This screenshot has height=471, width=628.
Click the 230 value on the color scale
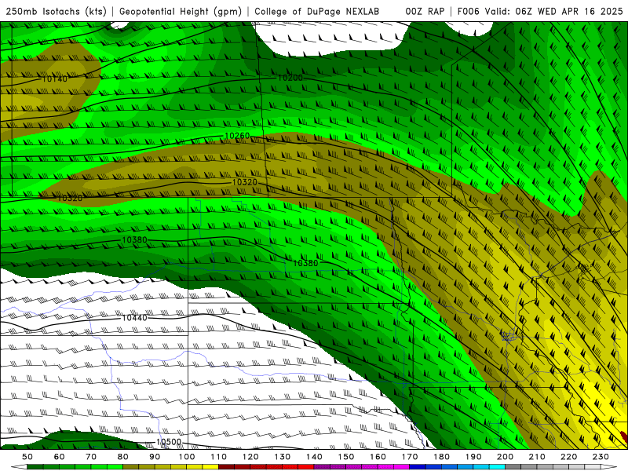(x=601, y=457)
